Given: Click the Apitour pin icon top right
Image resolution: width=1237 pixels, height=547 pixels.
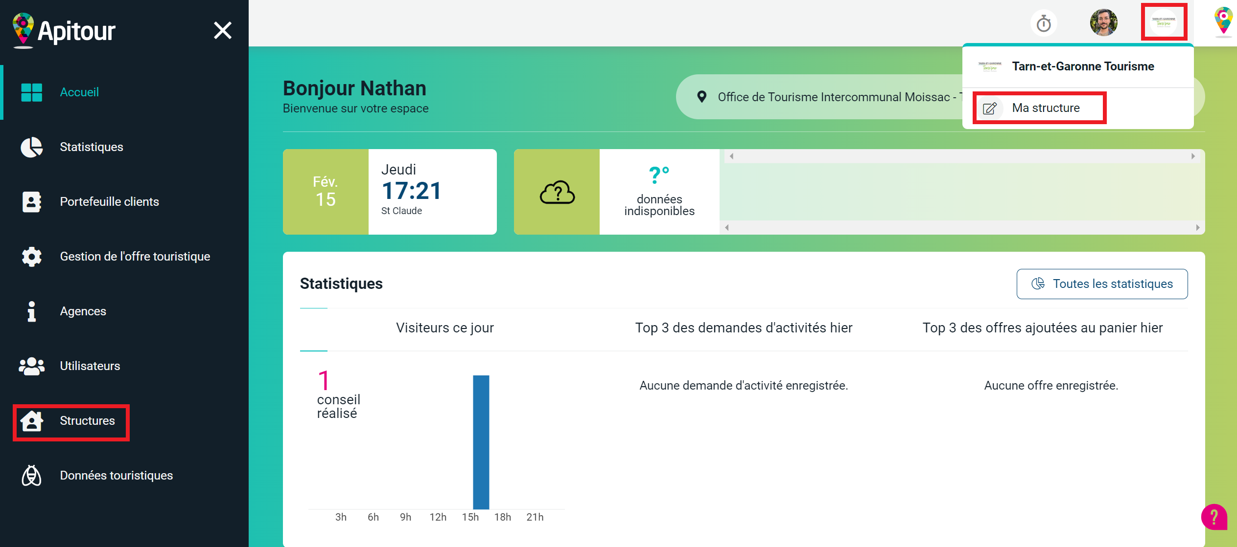Looking at the screenshot, I should (x=1222, y=22).
